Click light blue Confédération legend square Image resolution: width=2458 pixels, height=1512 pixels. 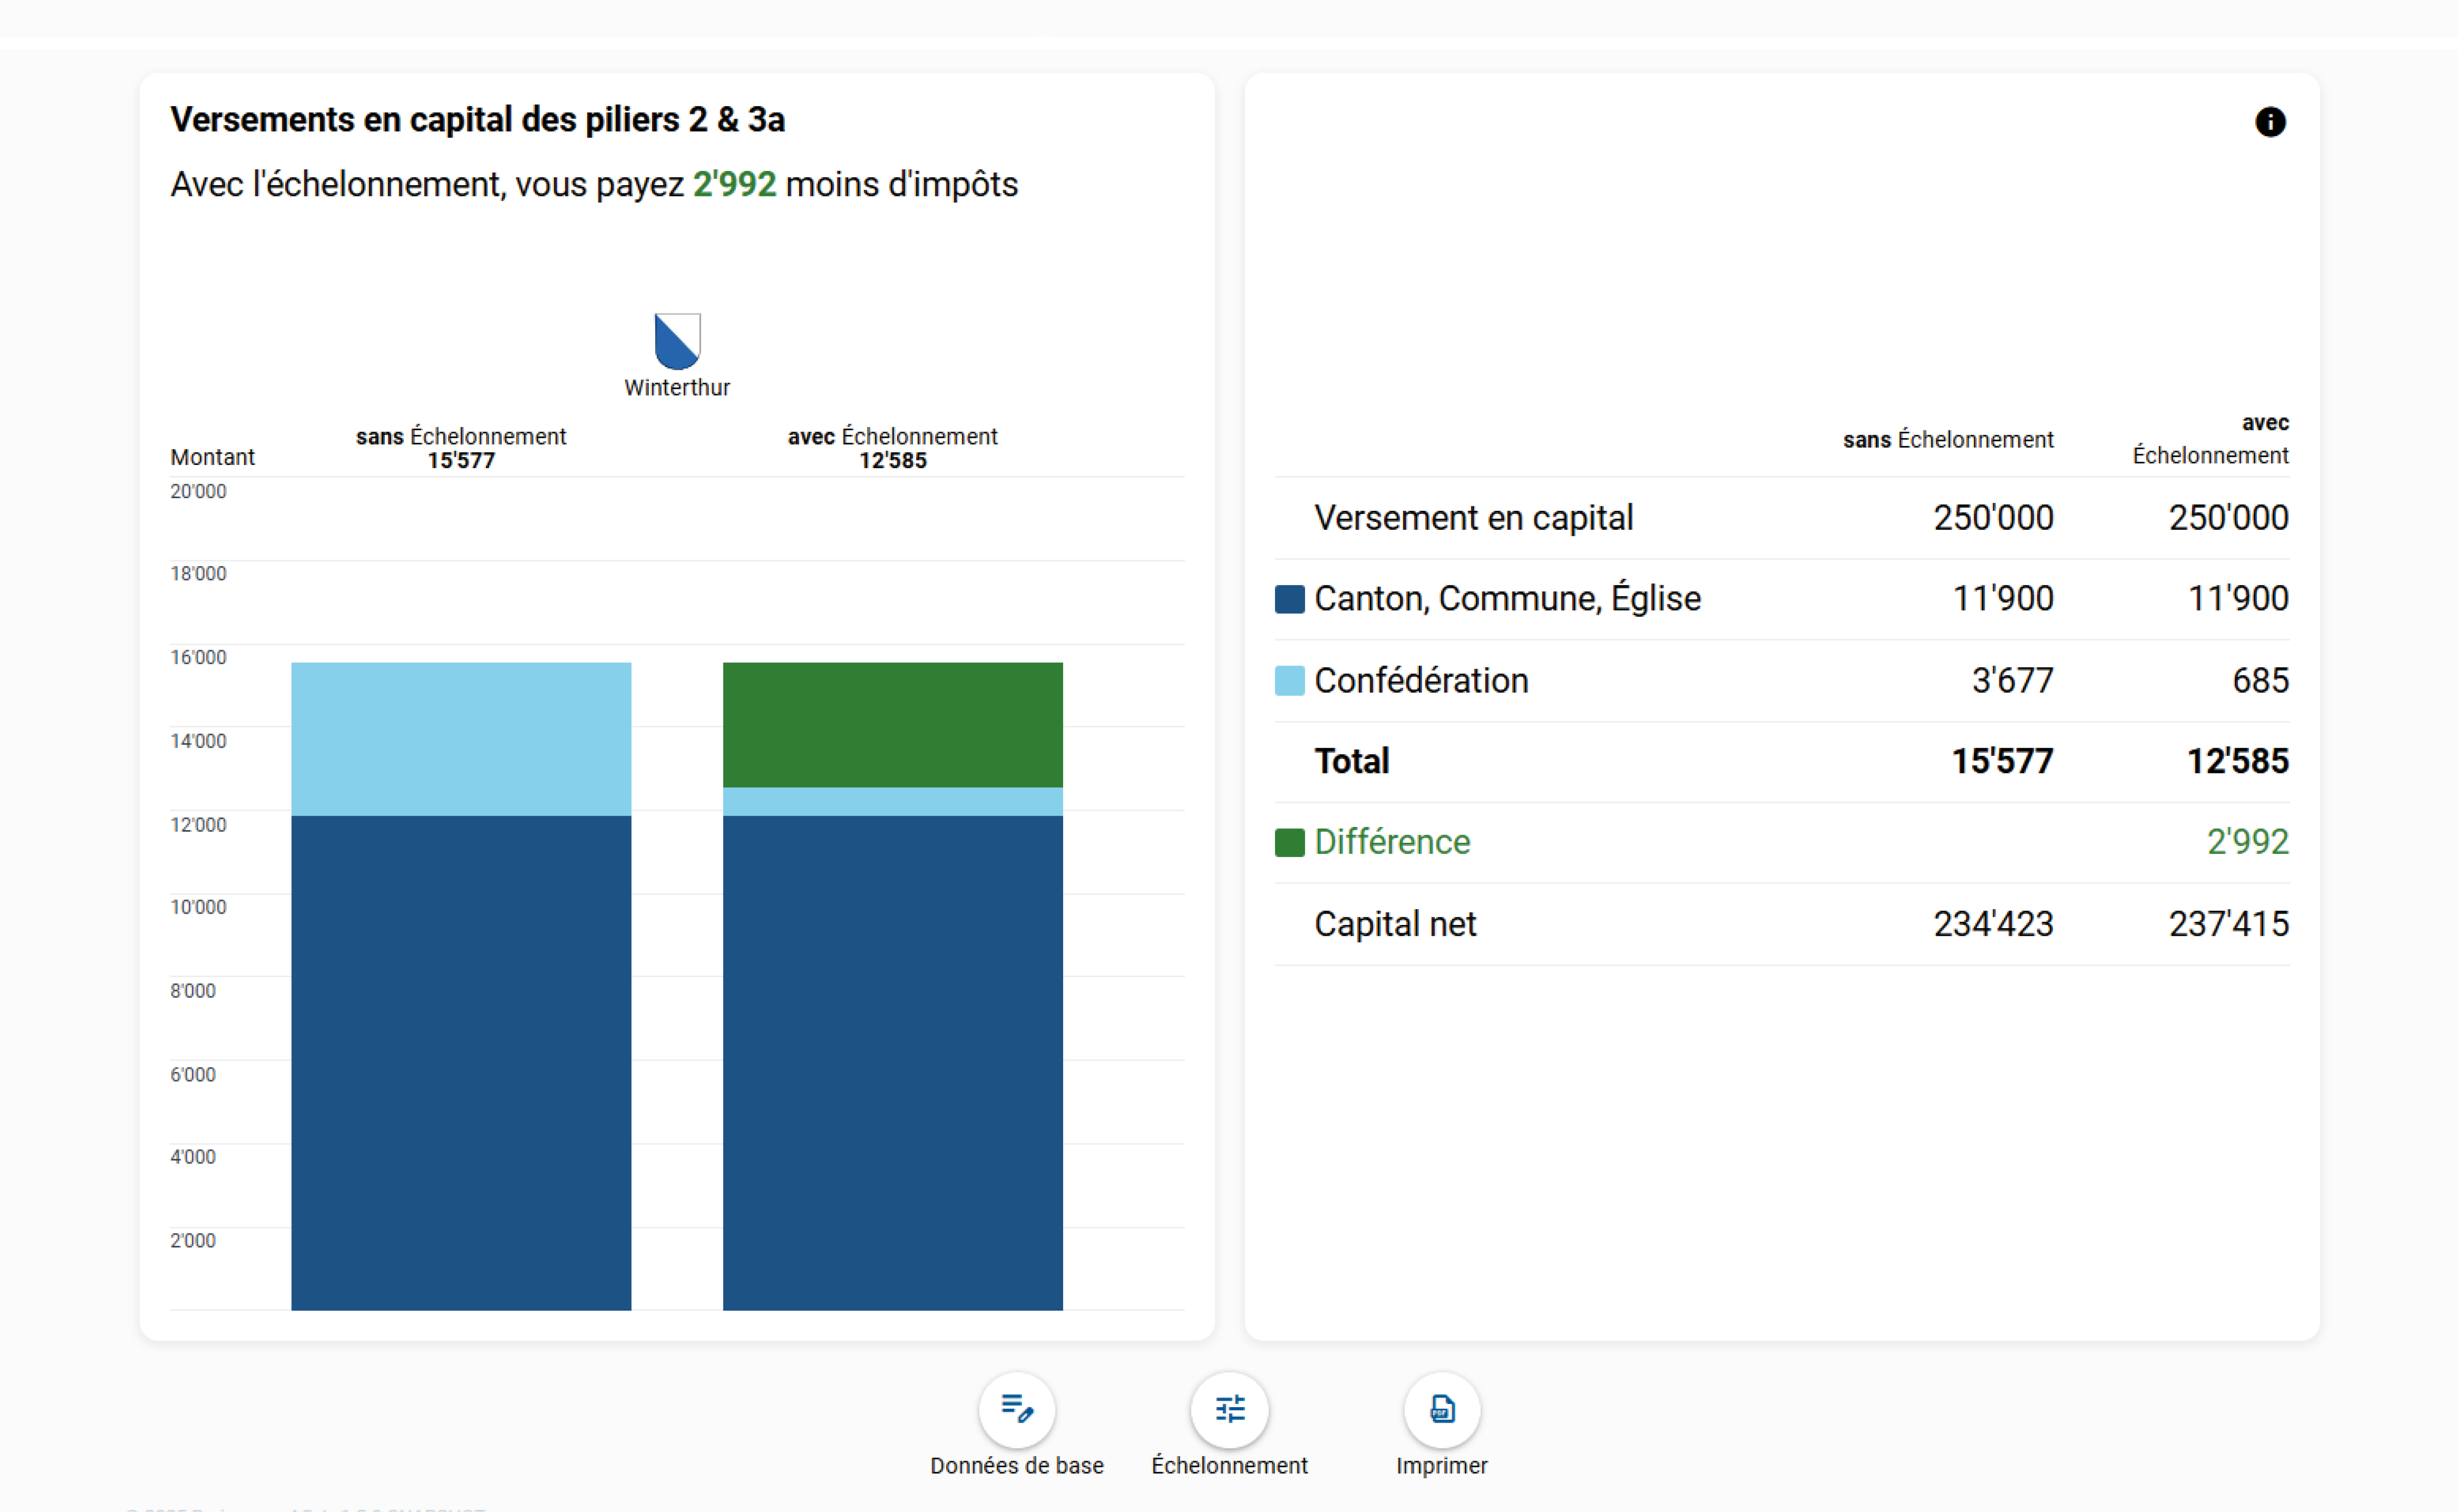coord(1289,681)
